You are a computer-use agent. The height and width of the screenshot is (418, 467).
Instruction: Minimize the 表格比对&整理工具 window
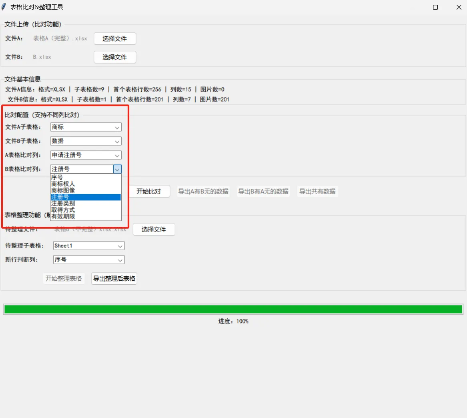click(412, 7)
